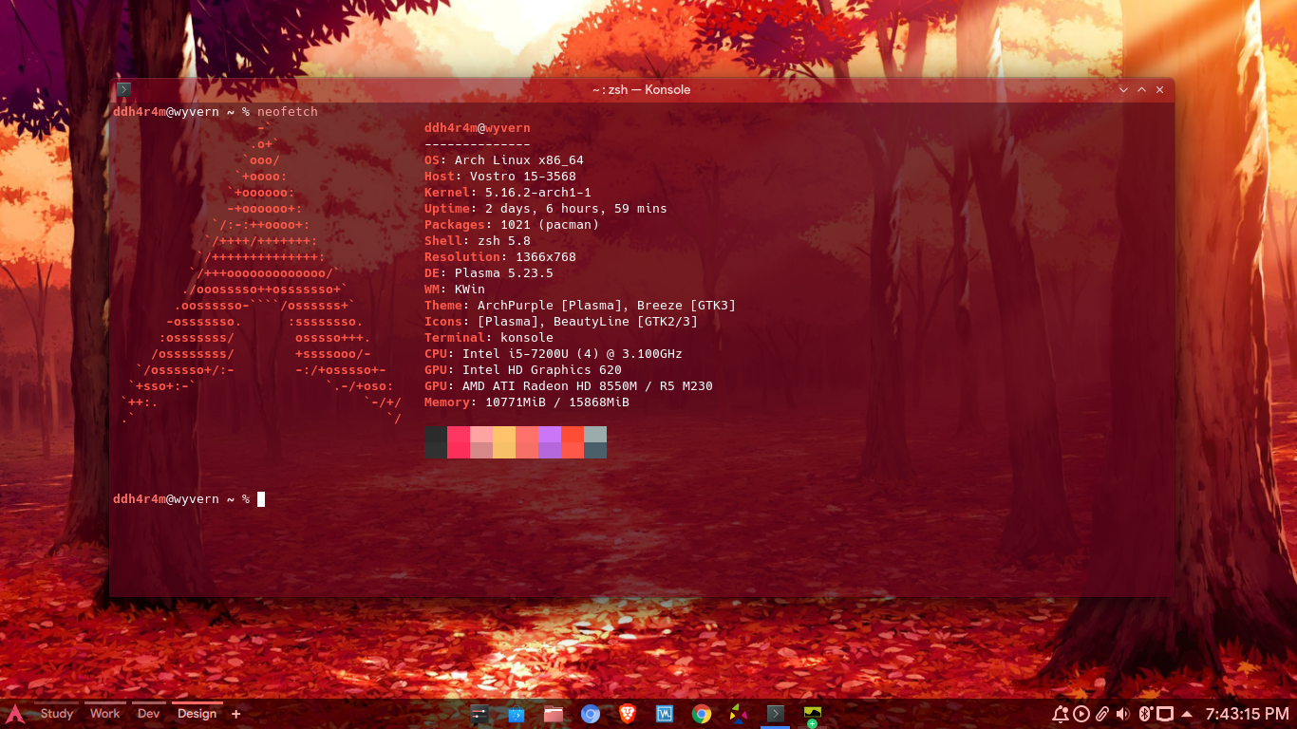1297x729 pixels.
Task: Click the 'CPU: Intel i5-7200U' line
Action: [x=554, y=354]
